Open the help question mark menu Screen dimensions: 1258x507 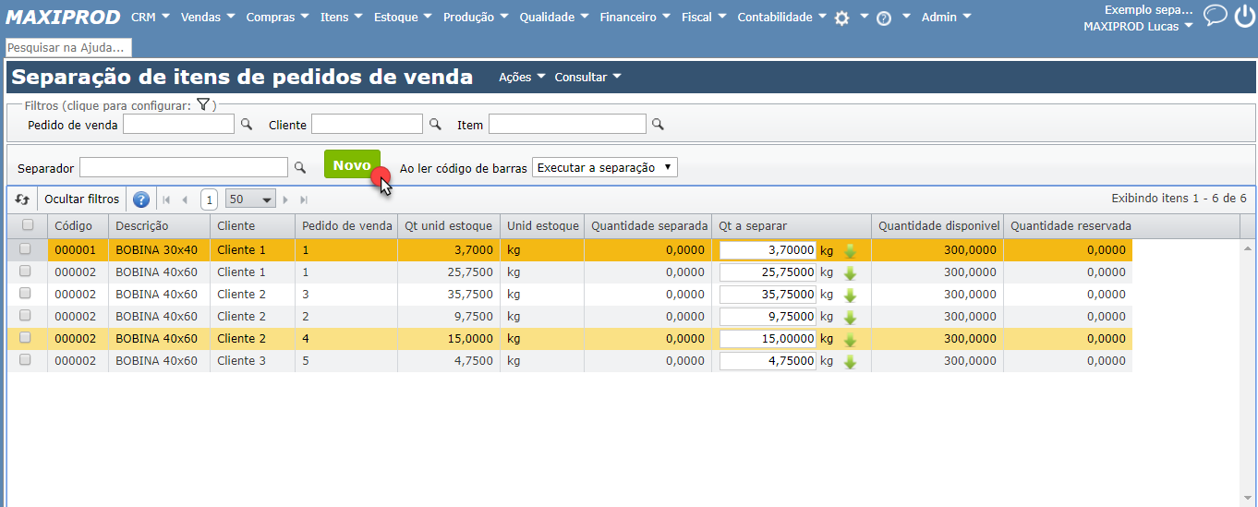pyautogui.click(x=884, y=18)
